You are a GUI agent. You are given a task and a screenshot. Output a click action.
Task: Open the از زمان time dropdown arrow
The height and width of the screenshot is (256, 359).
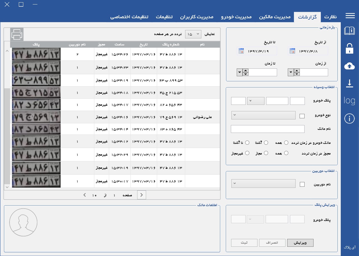pos(291,72)
